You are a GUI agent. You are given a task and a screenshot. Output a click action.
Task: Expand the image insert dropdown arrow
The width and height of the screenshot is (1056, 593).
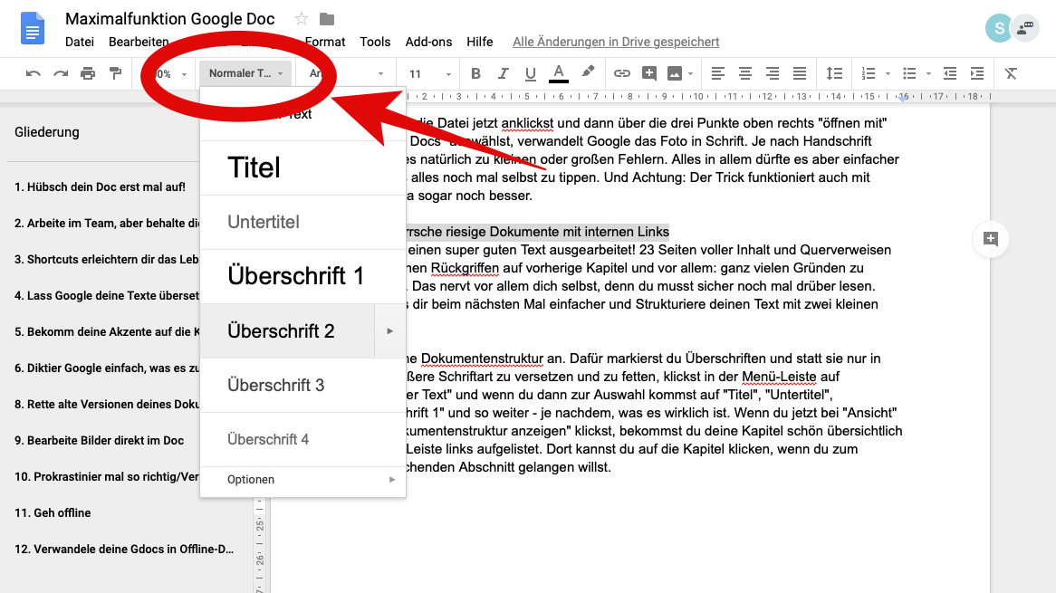pos(690,74)
